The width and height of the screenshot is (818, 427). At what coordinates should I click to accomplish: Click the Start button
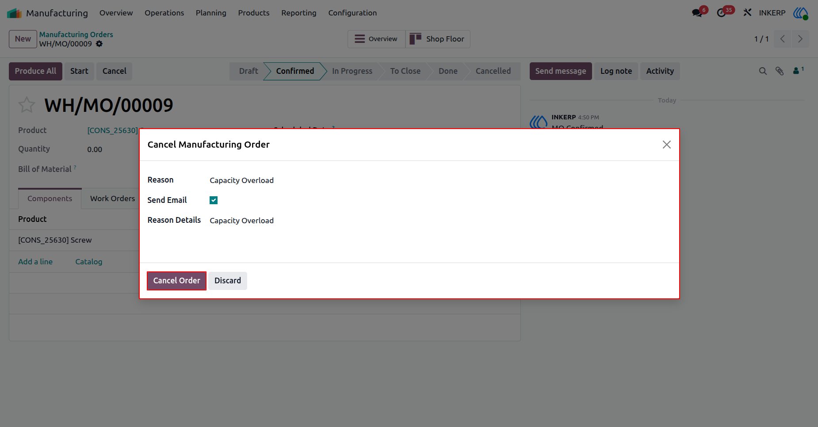coord(79,71)
